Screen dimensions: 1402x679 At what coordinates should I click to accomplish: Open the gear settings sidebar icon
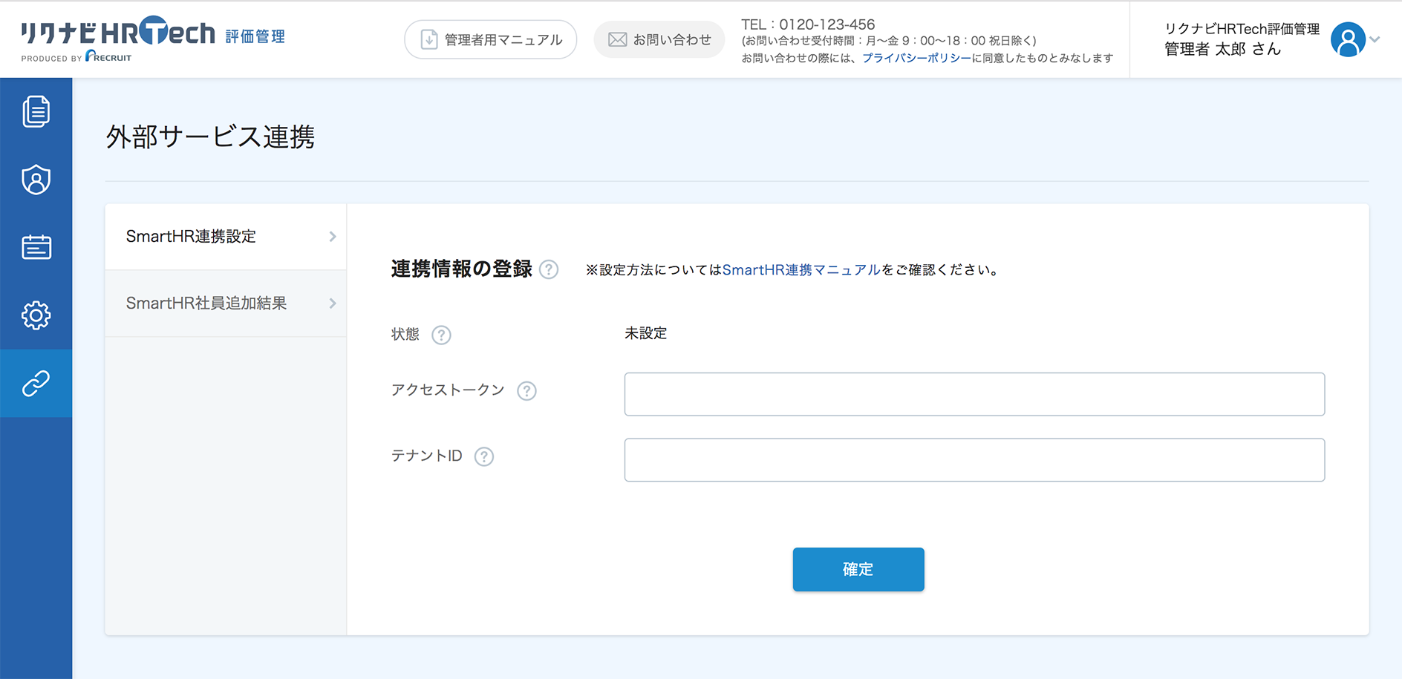point(36,315)
